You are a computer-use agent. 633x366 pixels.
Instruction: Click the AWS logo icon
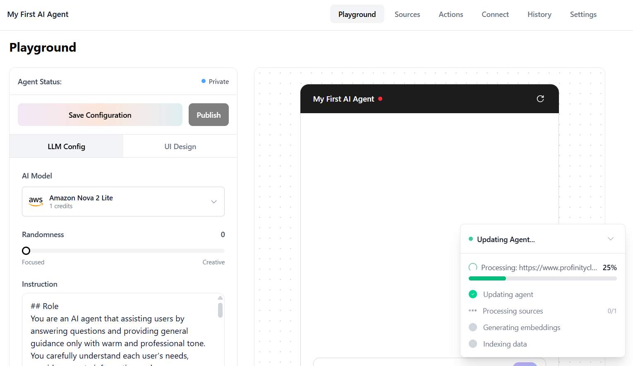click(36, 201)
